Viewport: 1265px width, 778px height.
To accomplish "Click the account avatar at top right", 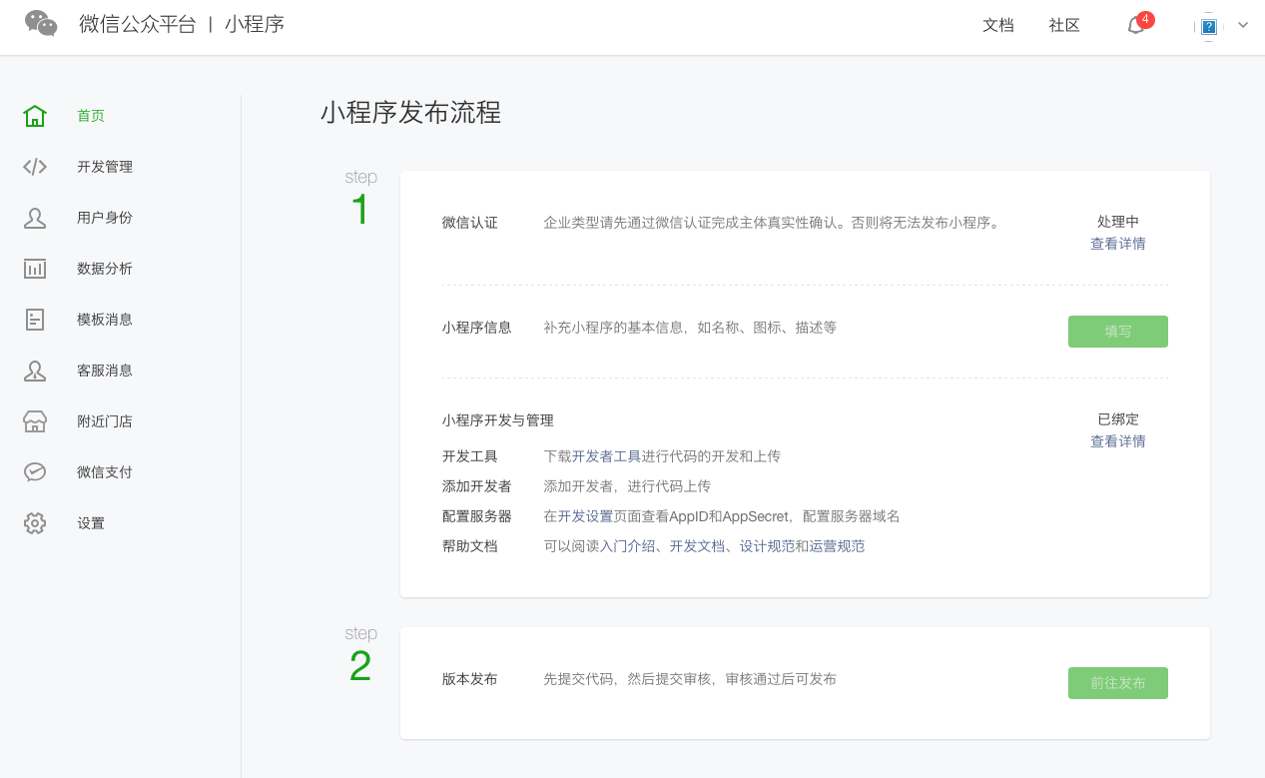I will click(x=1208, y=27).
